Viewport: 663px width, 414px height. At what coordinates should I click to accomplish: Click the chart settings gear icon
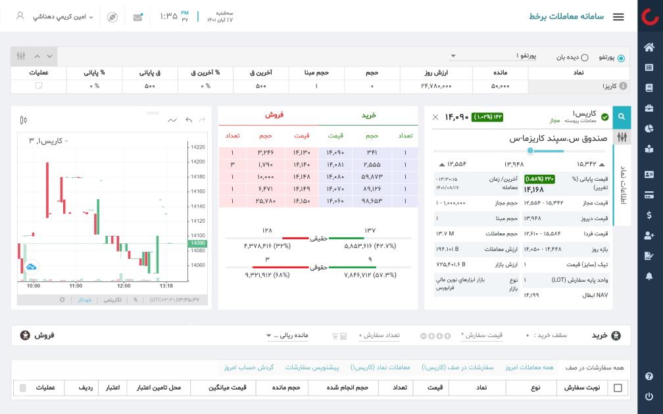62,300
